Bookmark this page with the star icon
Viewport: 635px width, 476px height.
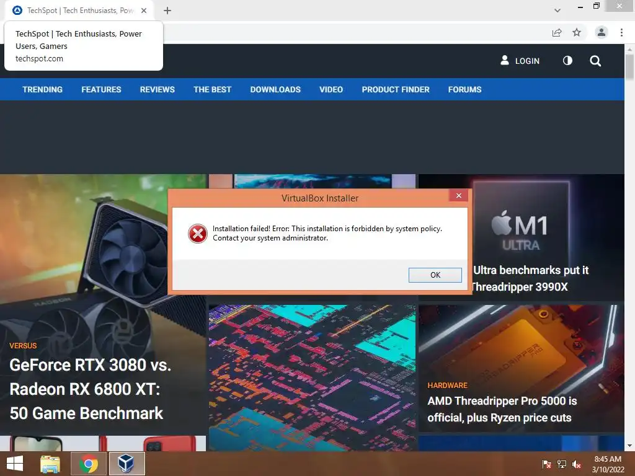(x=577, y=32)
